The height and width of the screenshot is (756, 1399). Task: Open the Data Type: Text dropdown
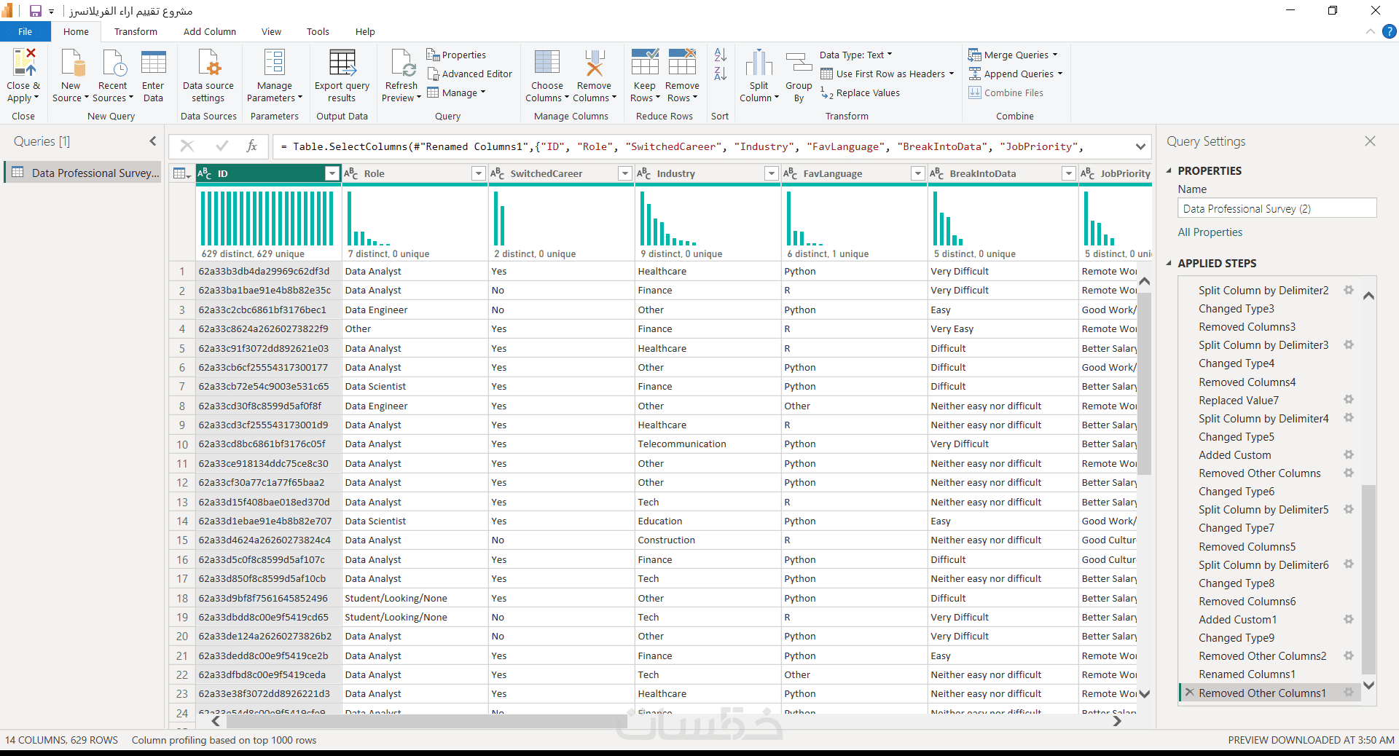(x=855, y=55)
